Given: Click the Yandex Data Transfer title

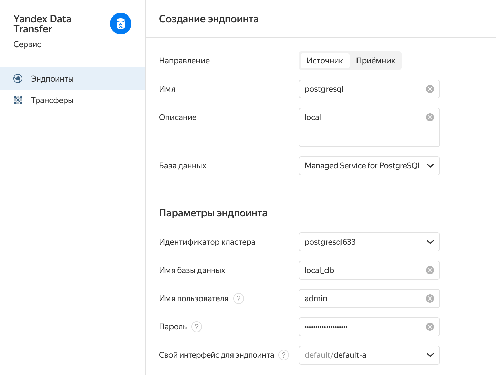Looking at the screenshot, I should (x=42, y=24).
